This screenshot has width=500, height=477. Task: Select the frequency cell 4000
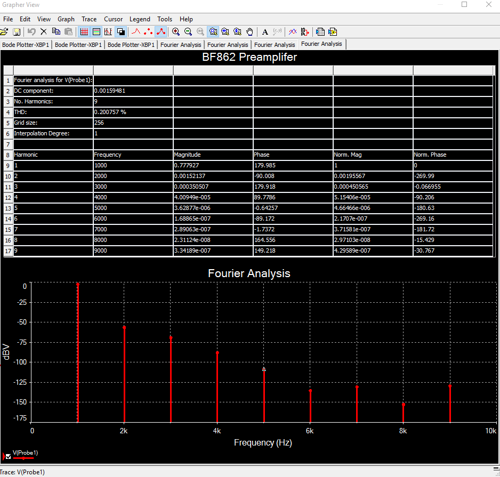click(x=133, y=197)
